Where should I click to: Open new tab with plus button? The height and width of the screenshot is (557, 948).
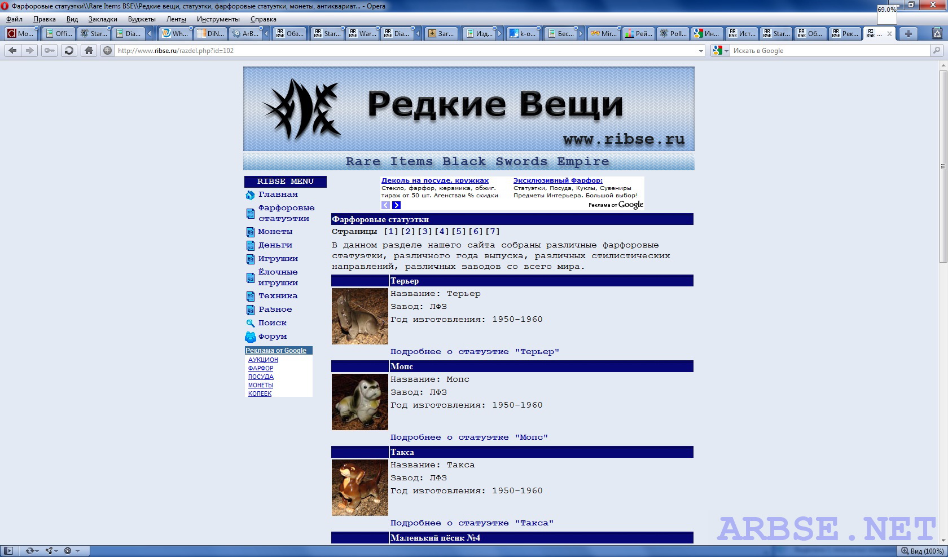(x=908, y=34)
